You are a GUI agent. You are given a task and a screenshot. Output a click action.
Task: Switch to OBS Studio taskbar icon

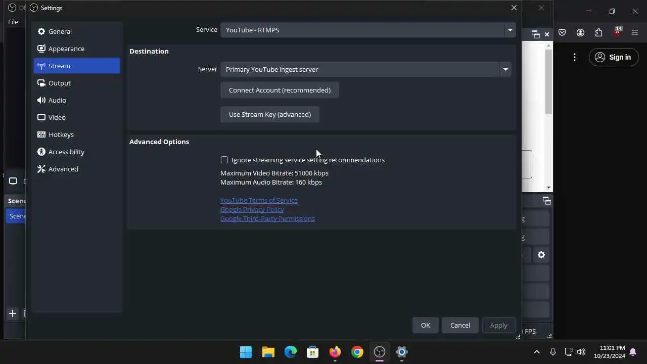[x=380, y=352]
